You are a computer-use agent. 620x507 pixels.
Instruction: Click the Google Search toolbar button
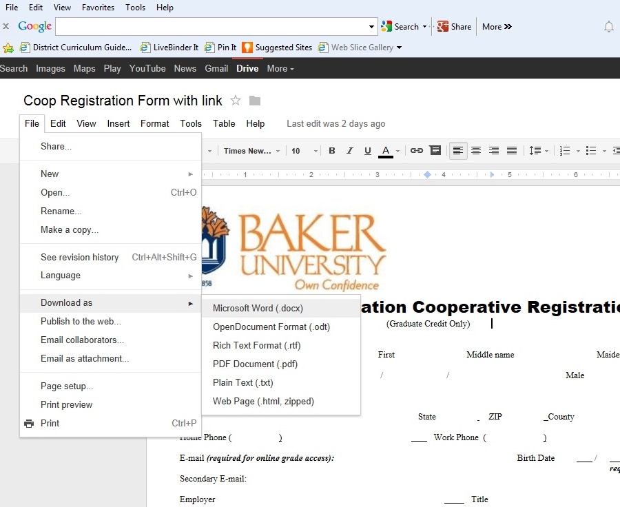(400, 26)
